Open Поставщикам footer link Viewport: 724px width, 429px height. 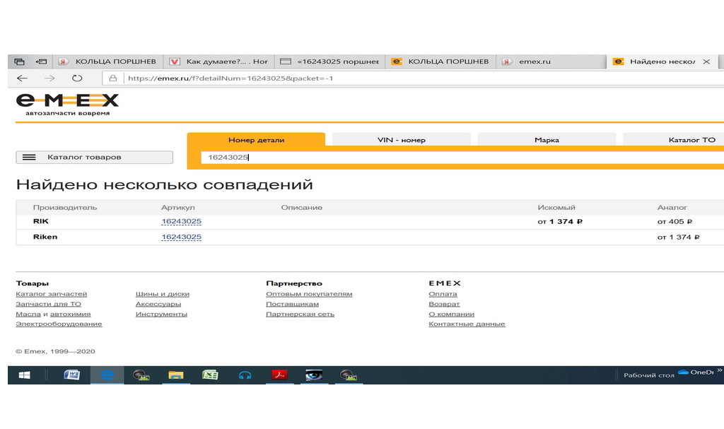[x=292, y=304]
